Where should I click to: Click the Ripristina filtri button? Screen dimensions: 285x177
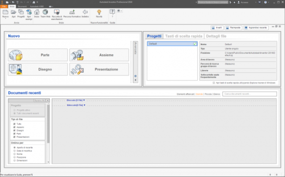pyautogui.click(x=40, y=100)
